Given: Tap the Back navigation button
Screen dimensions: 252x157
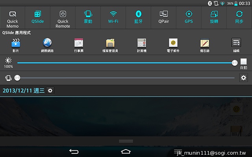Looking at the screenshot, I should (74, 152).
